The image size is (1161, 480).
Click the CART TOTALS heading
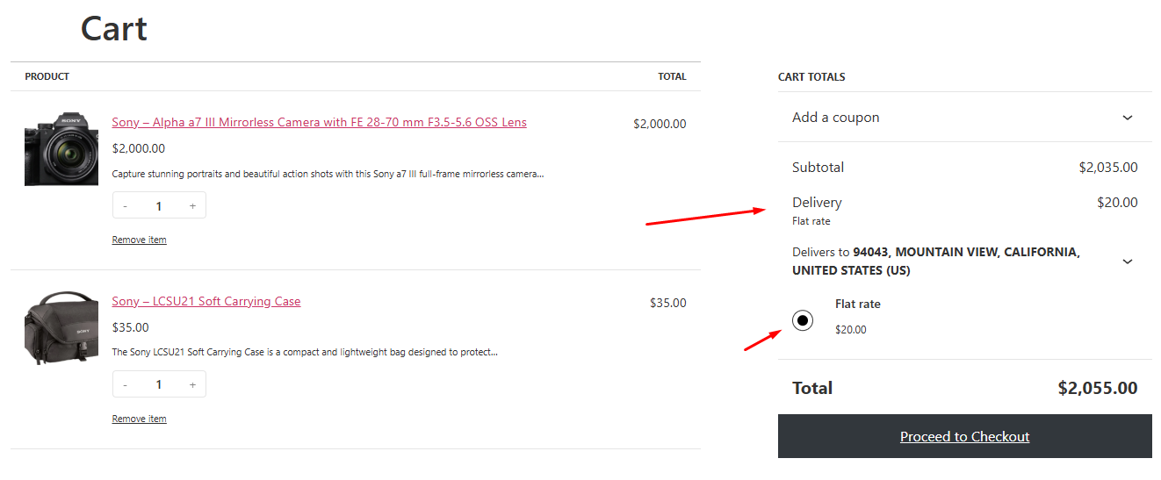click(811, 77)
